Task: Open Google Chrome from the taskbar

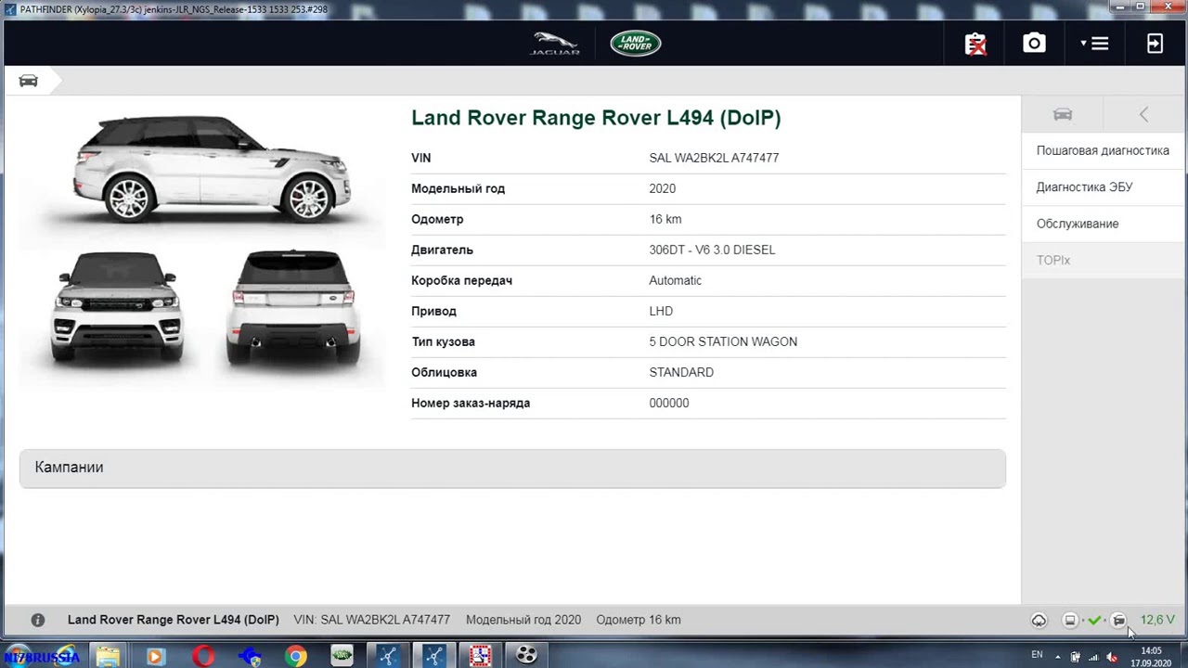Action: tap(295, 657)
